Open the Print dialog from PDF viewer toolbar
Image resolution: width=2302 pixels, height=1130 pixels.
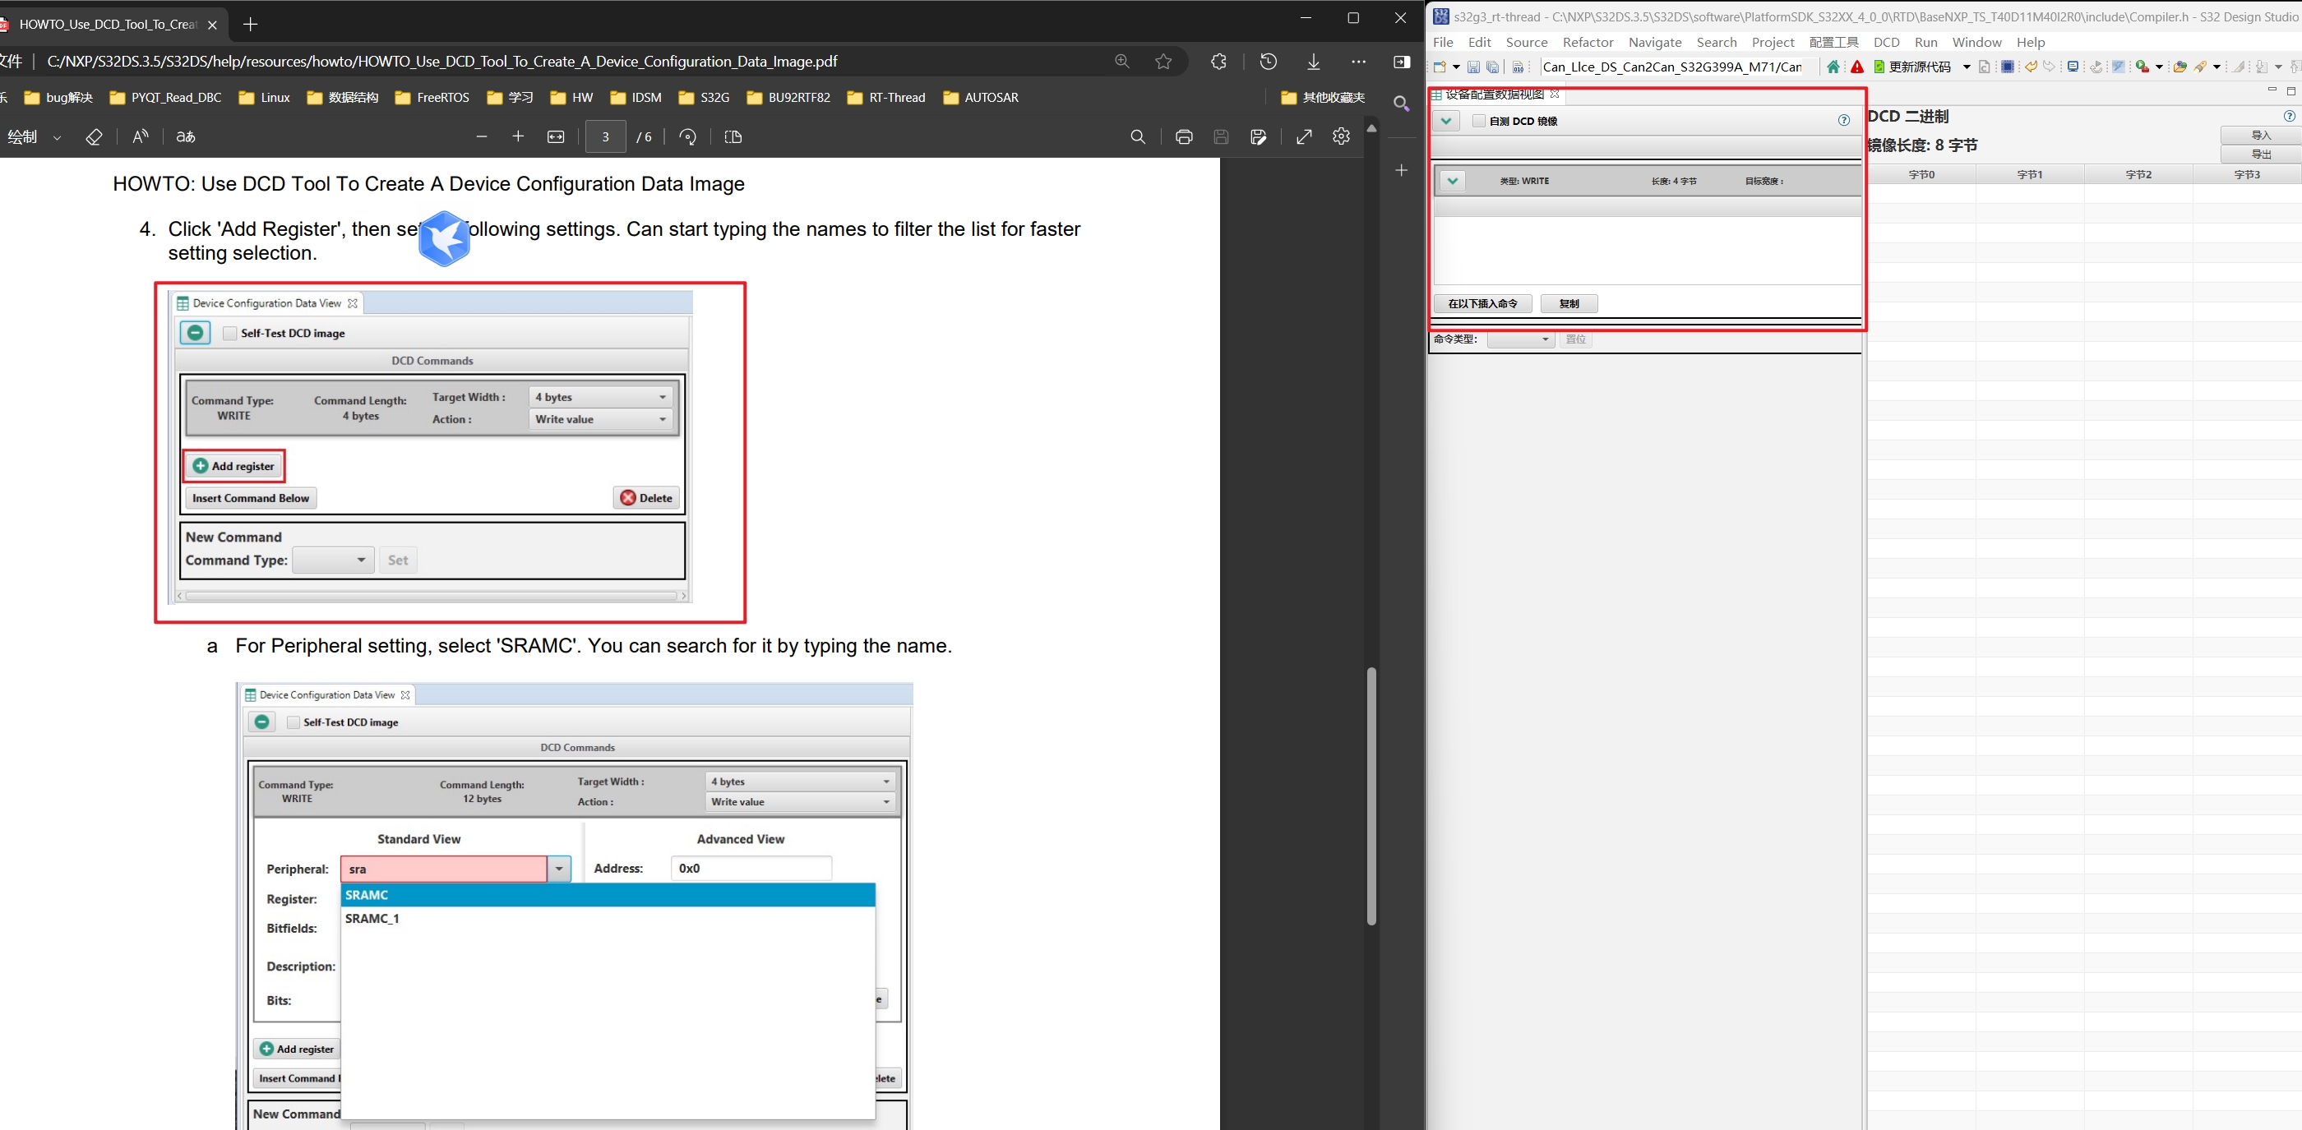1184,136
